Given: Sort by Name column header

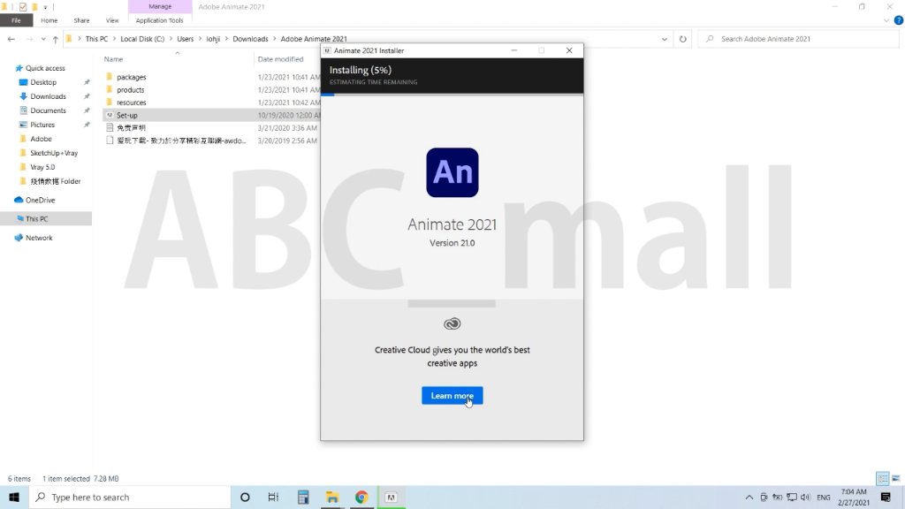Looking at the screenshot, I should point(113,59).
